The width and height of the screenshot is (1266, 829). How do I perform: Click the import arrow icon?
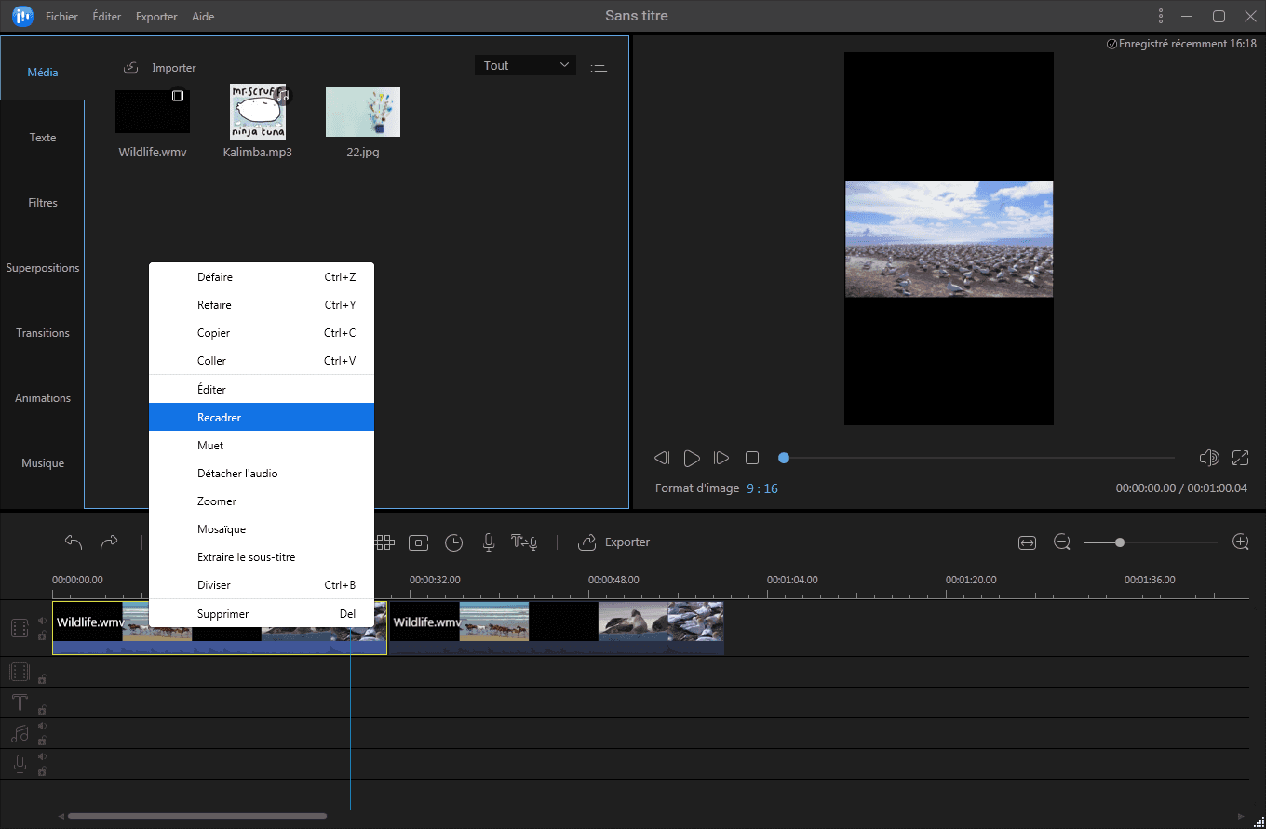tap(131, 67)
